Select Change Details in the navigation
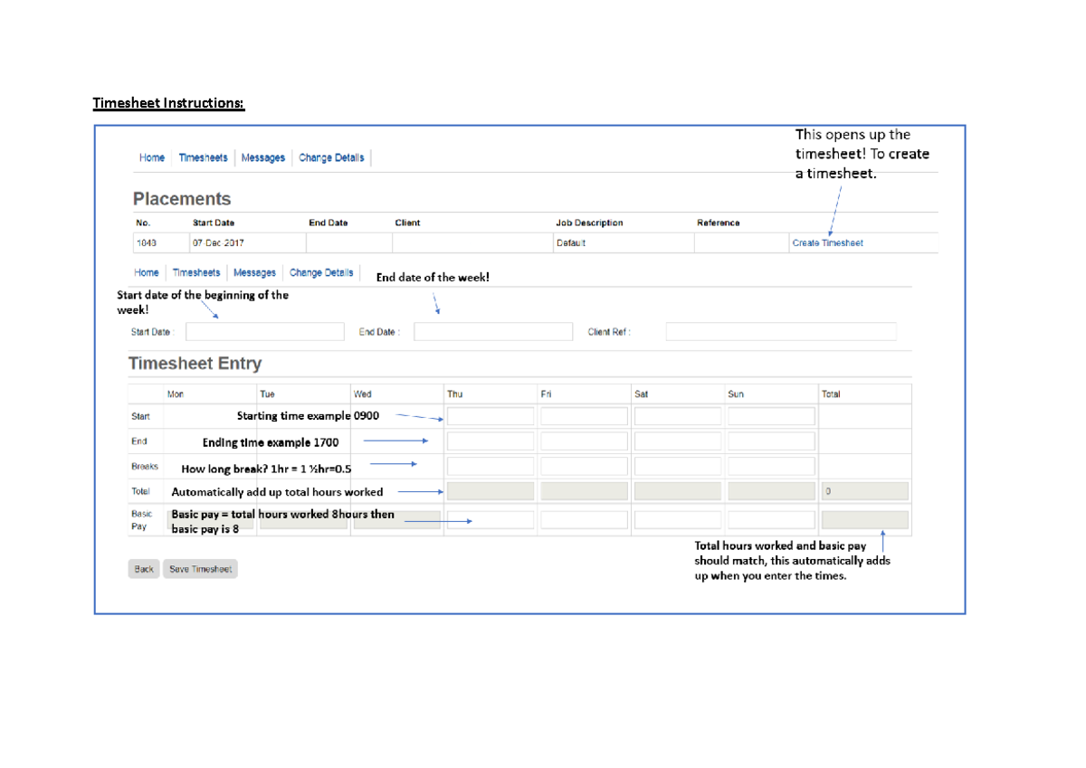The height and width of the screenshot is (768, 1086). [334, 156]
